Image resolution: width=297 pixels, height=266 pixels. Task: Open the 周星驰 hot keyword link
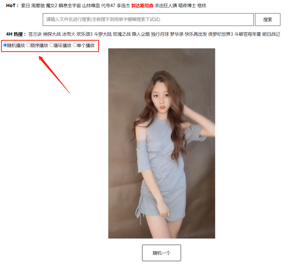pos(38,6)
